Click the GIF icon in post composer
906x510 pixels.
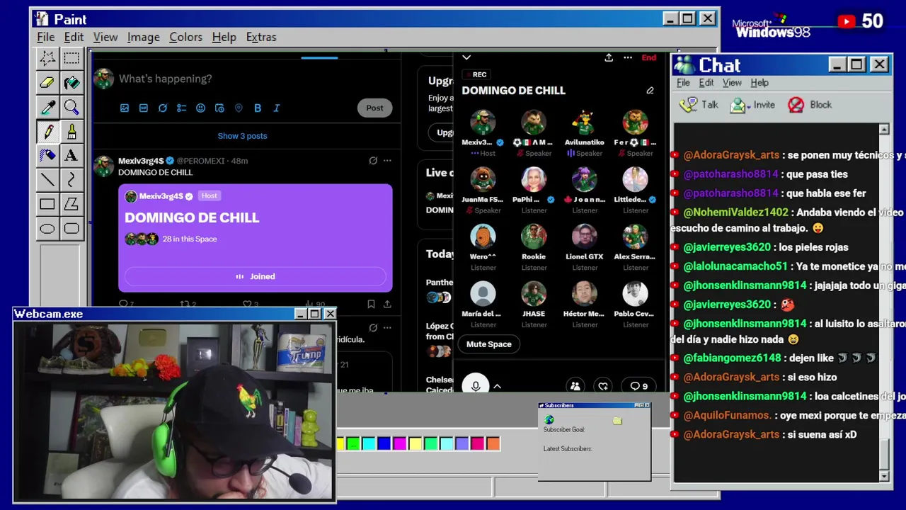(x=144, y=108)
